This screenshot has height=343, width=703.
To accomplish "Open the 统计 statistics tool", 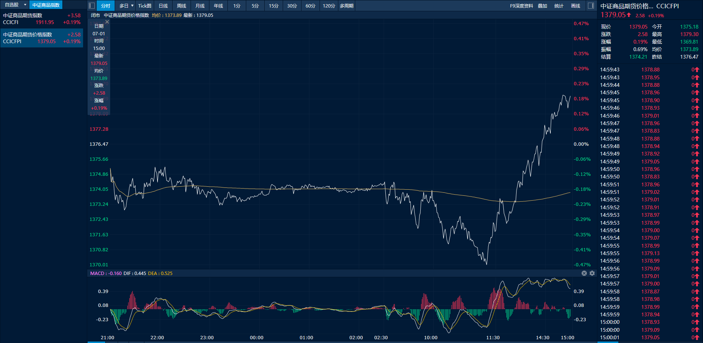I will point(559,6).
